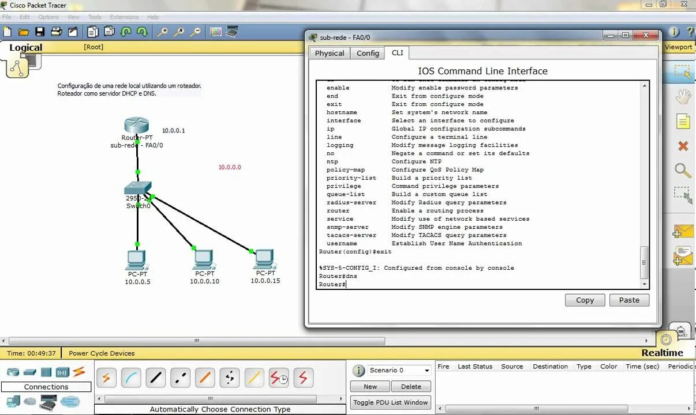Screen dimensions: 696x415
Task: Select the Resize Shape tool
Action: (x=683, y=195)
